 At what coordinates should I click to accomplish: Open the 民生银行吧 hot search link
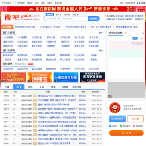[129, 16]
